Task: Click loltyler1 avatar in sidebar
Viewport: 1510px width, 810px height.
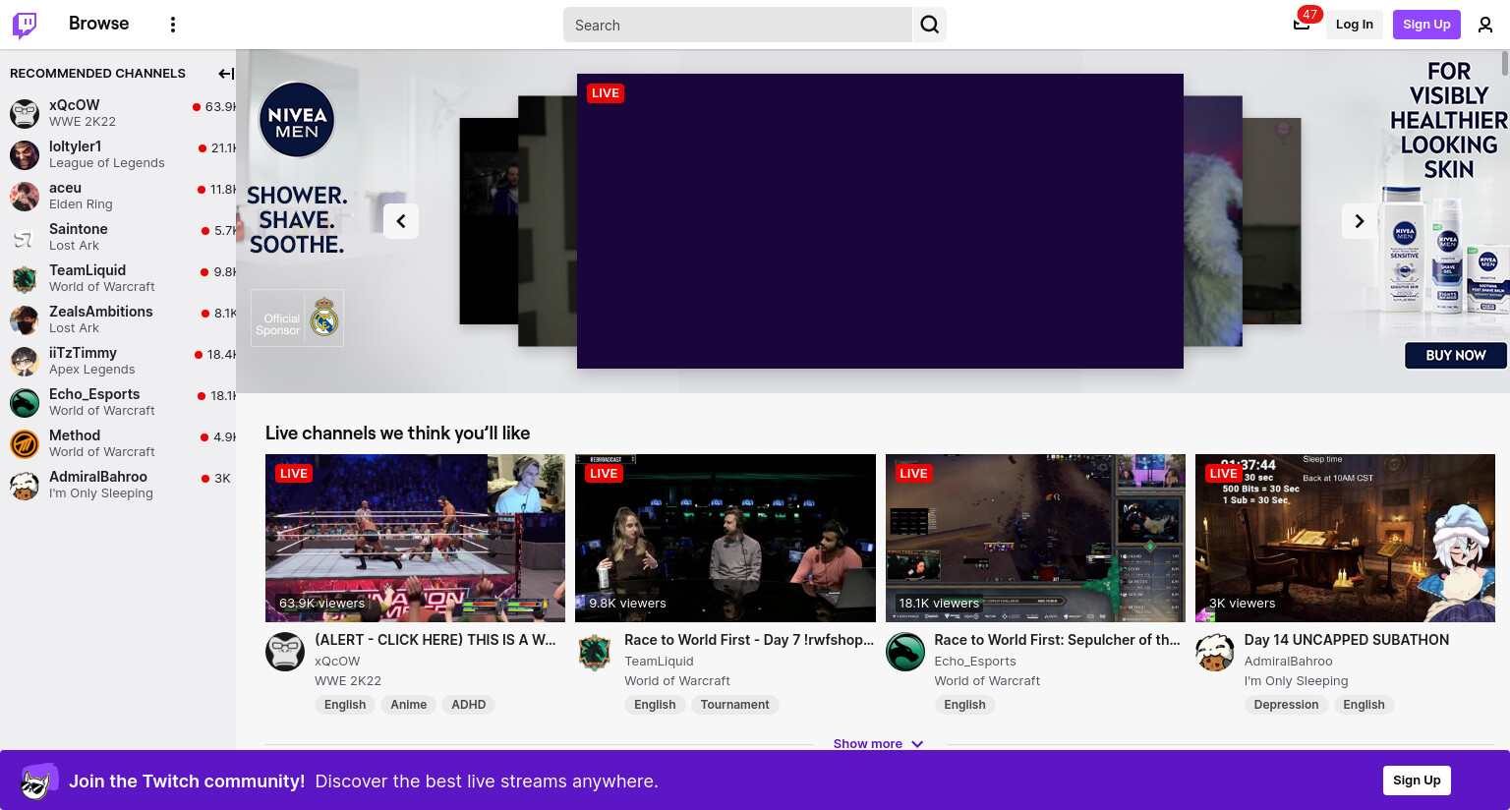Action: click(25, 154)
